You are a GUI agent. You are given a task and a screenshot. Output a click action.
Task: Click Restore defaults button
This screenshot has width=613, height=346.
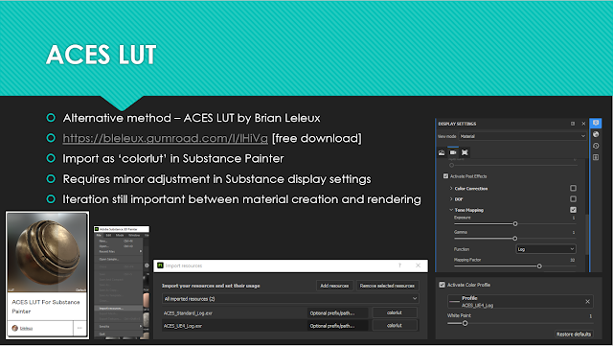(x=574, y=334)
